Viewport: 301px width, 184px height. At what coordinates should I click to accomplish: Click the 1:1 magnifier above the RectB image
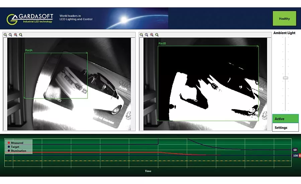click(147, 35)
